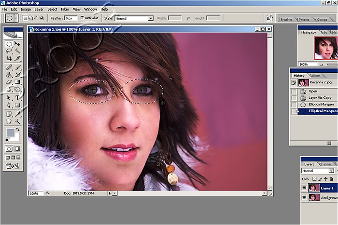Switch to Standard edit mode
The width and height of the screenshot is (338, 225).
(9, 149)
